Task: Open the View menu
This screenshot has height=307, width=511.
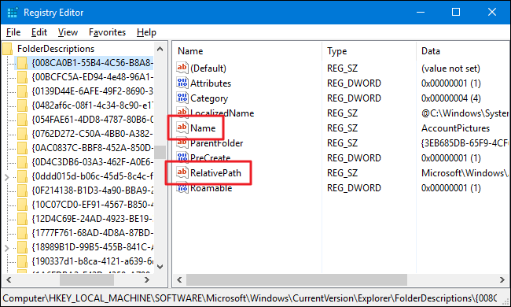Action: (x=68, y=32)
